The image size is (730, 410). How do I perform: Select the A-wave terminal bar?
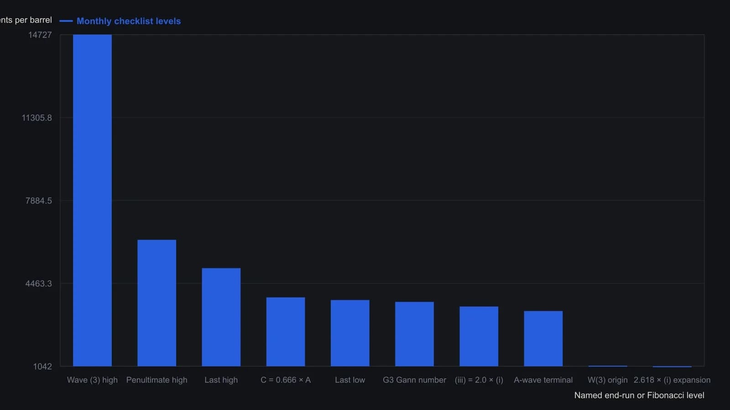pos(543,338)
